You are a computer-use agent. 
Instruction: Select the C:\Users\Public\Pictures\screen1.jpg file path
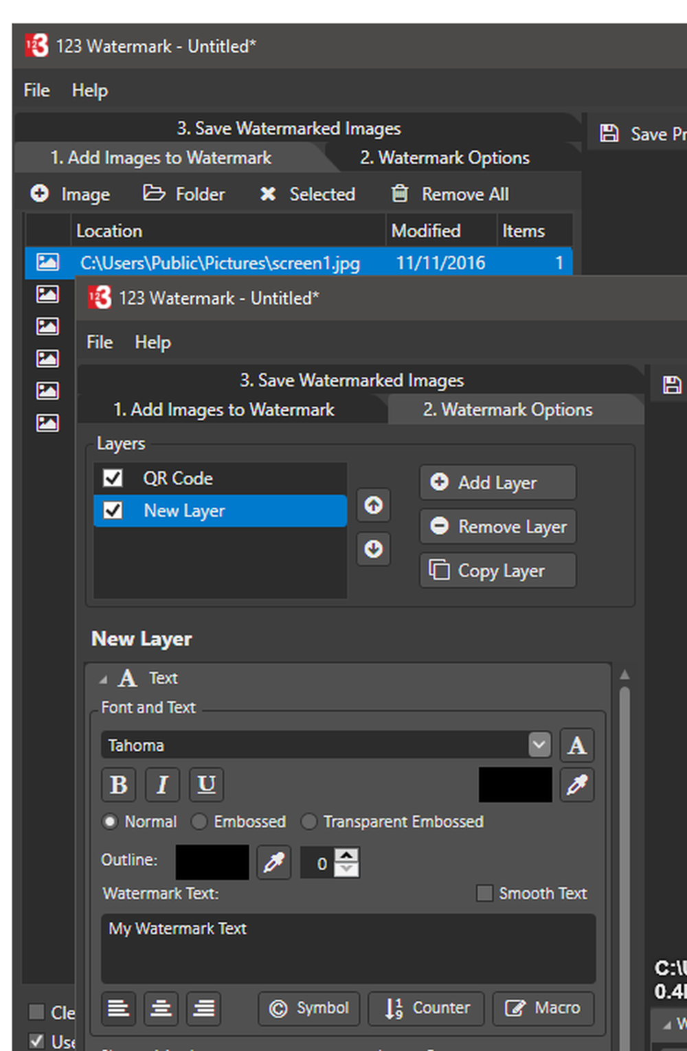tap(220, 263)
